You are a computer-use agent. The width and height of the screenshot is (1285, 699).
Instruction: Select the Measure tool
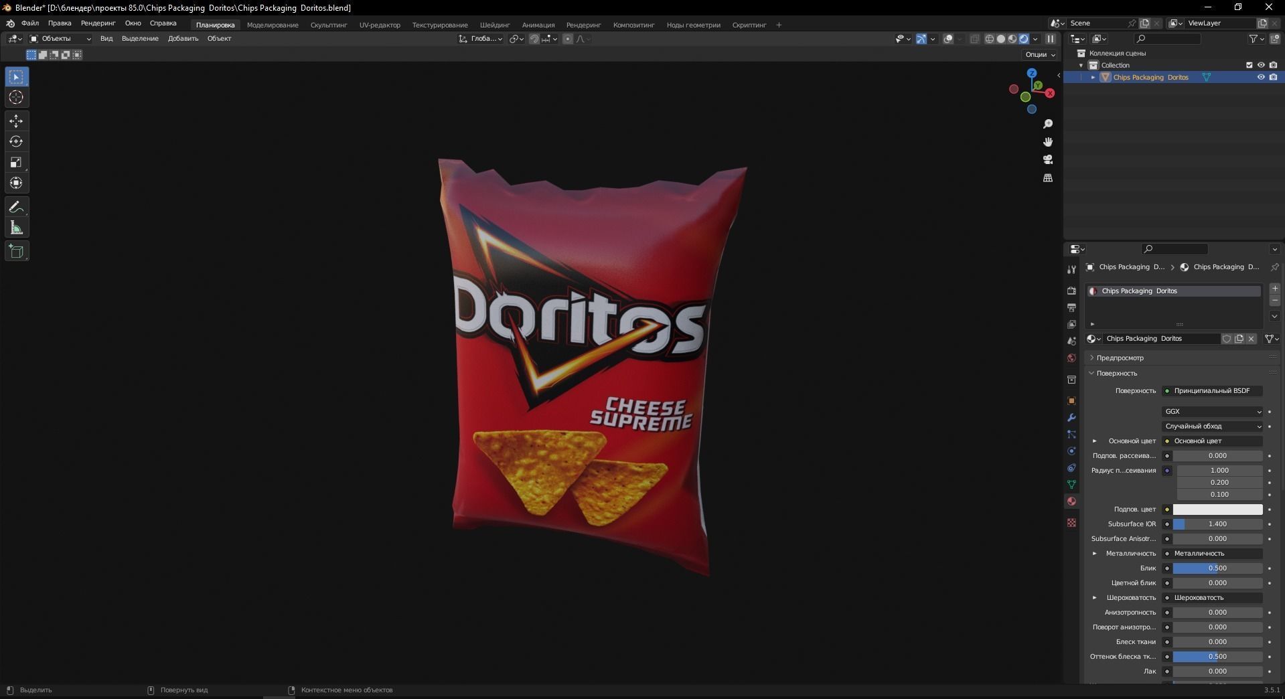[16, 228]
